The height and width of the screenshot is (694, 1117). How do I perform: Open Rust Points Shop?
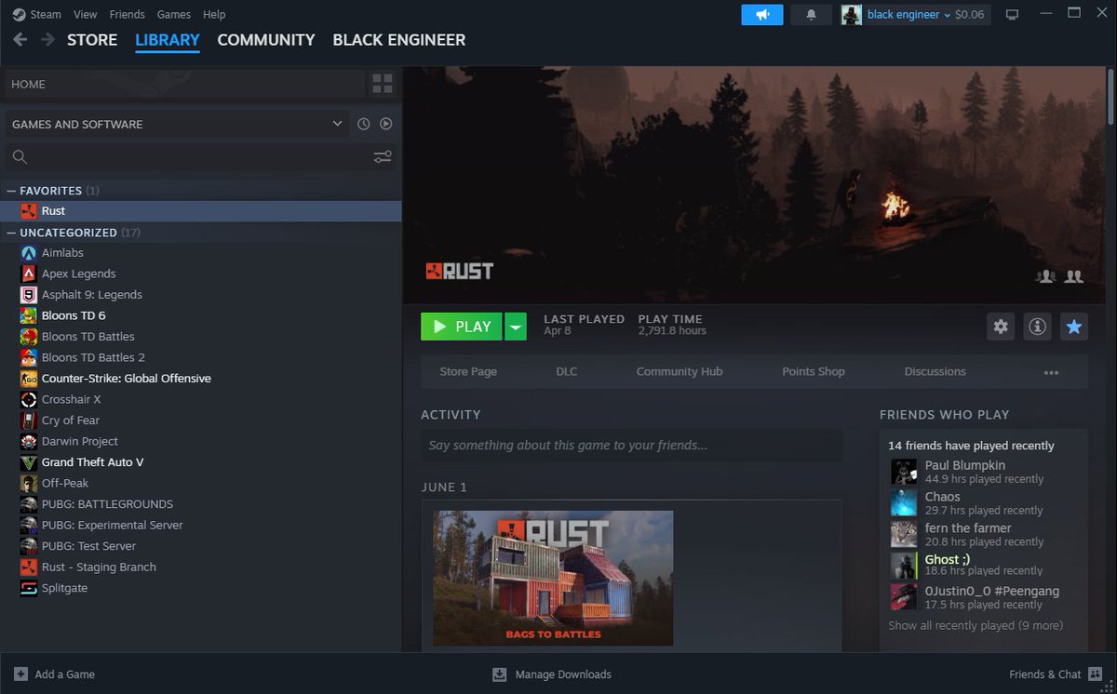click(814, 371)
